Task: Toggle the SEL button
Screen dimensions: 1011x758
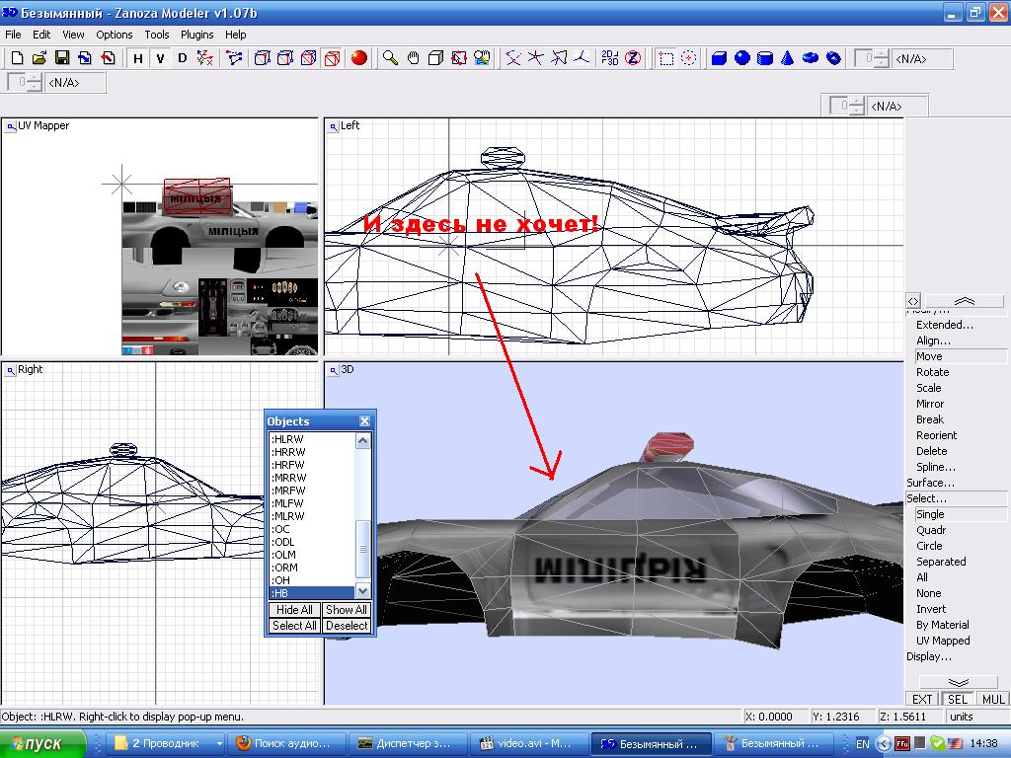Action: [958, 700]
